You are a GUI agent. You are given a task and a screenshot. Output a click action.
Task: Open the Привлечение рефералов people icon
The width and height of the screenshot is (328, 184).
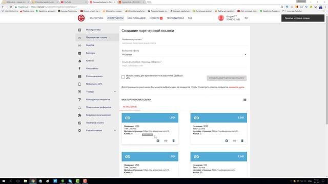(x=79, y=107)
